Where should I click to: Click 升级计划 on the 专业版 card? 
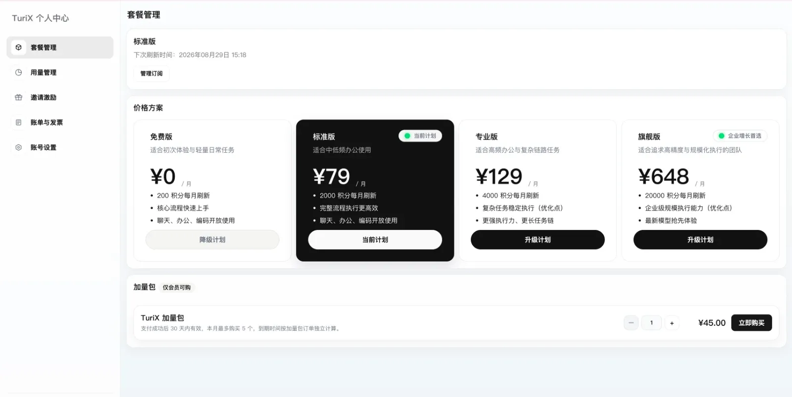(x=538, y=240)
